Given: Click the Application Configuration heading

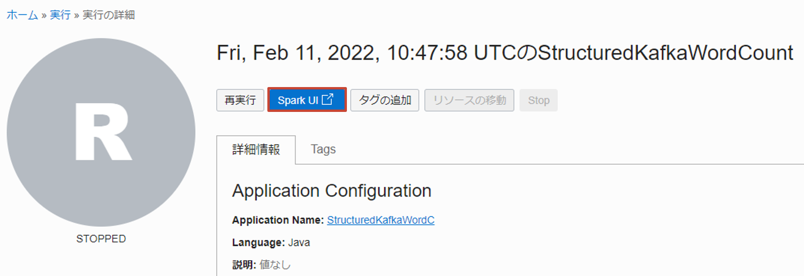Looking at the screenshot, I should click(x=332, y=191).
